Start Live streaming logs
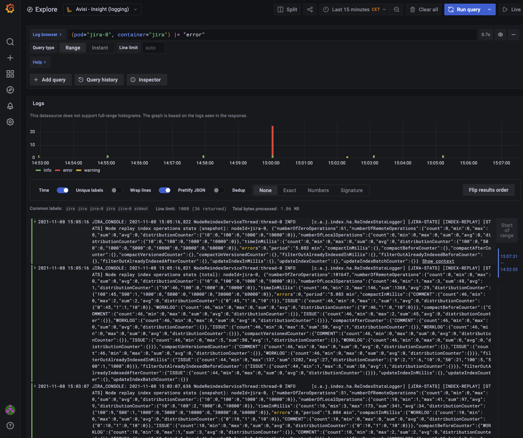This screenshot has width=523, height=438. click(511, 9)
